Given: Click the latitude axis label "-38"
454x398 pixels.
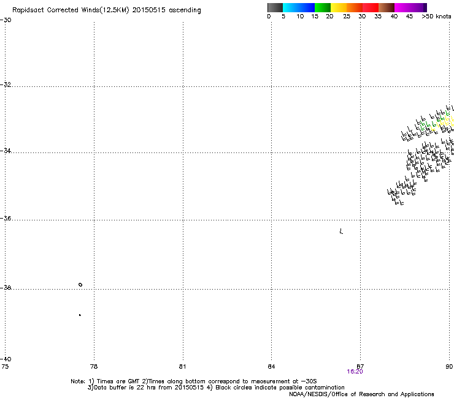Looking at the screenshot, I should [6, 288].
